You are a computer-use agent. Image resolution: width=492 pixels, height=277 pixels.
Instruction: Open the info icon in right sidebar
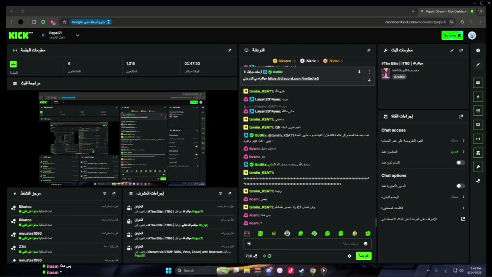tap(478, 50)
